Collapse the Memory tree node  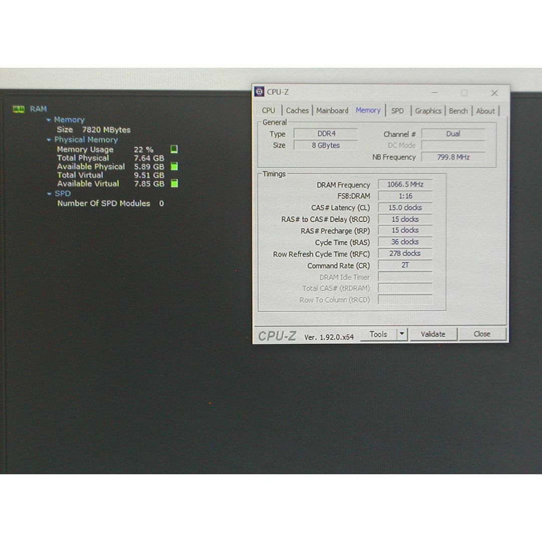(49, 120)
